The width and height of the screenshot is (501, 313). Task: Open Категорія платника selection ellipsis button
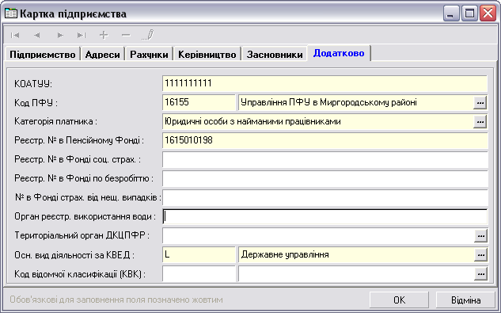[480, 121]
